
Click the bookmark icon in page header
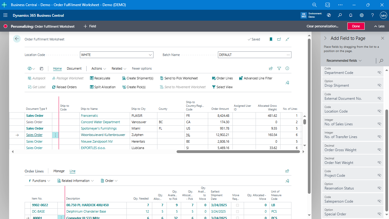(271, 39)
